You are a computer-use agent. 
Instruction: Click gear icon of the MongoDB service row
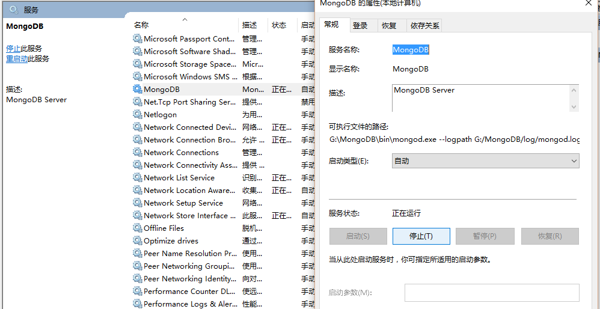[137, 89]
